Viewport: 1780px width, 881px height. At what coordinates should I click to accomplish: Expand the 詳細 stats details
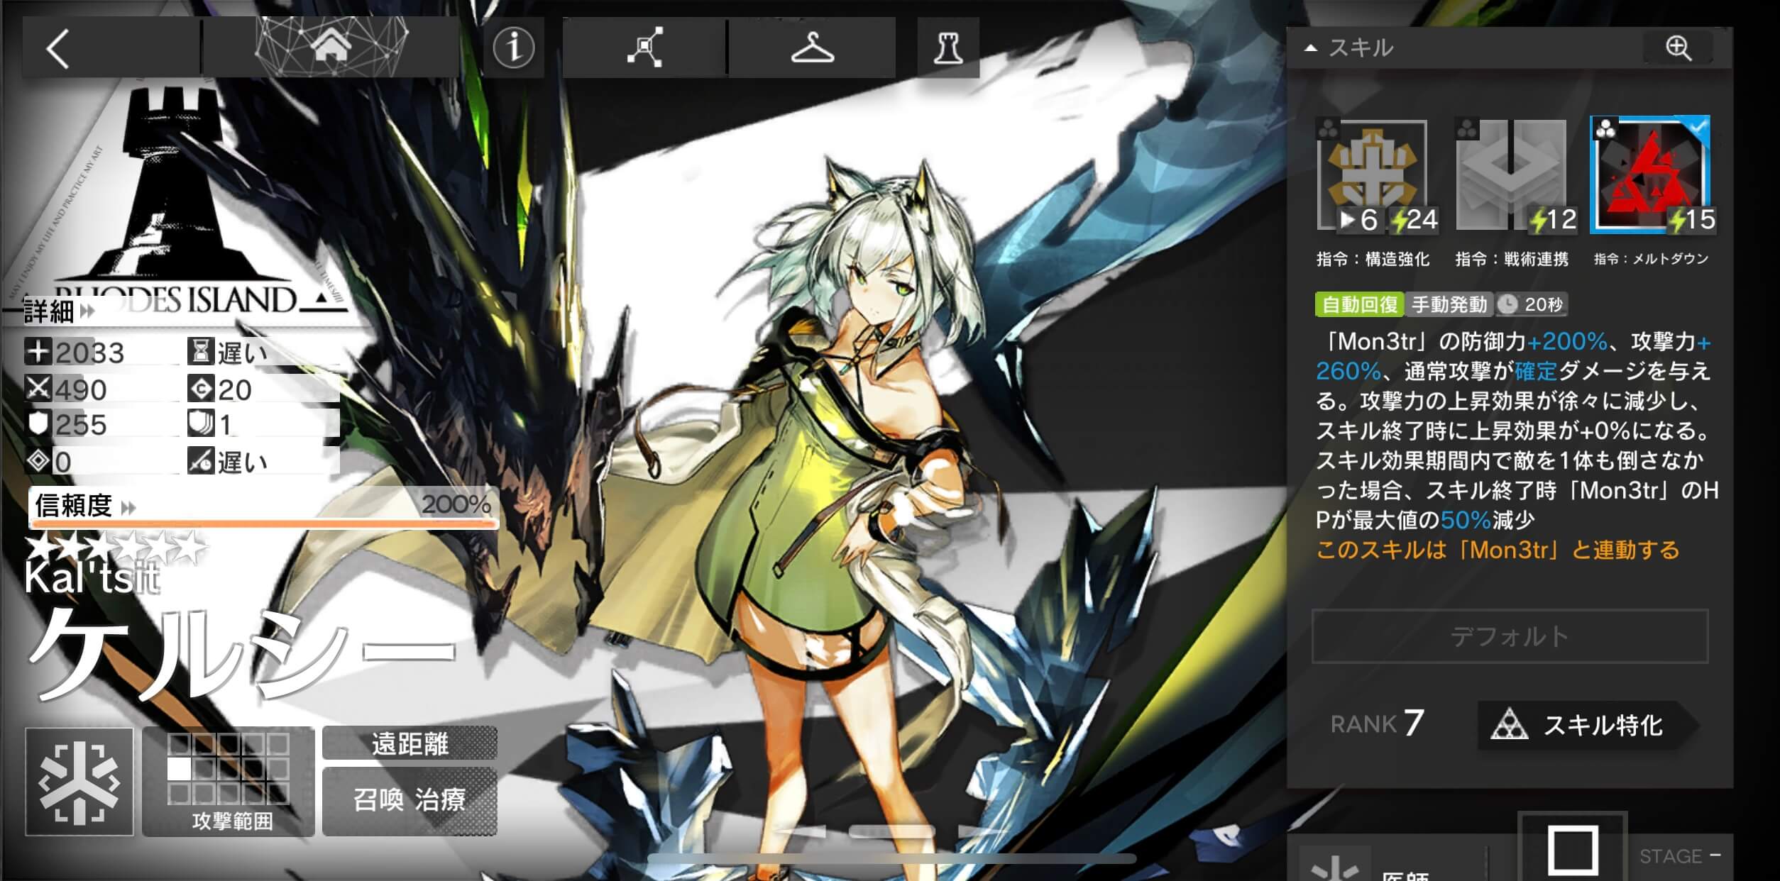pos(58,310)
